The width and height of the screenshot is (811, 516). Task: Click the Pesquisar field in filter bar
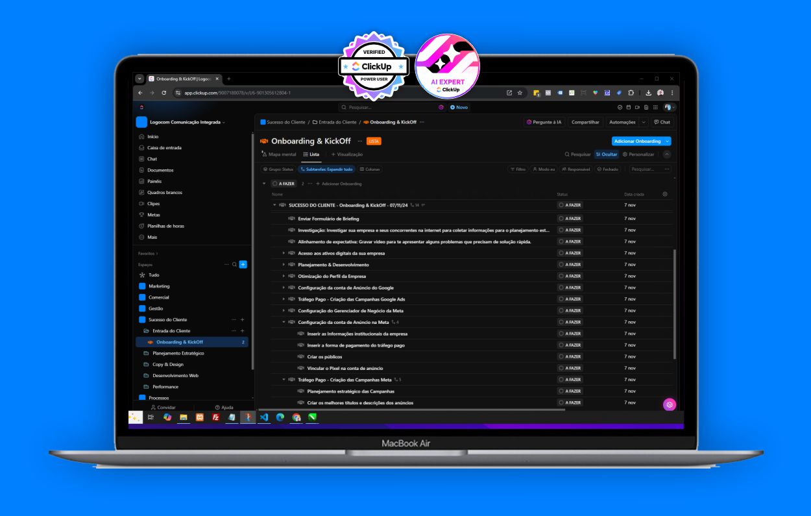(x=650, y=169)
